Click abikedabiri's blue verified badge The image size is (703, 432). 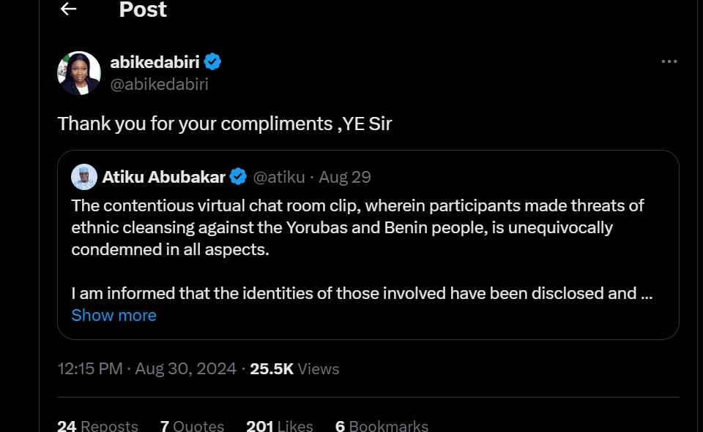tap(213, 62)
